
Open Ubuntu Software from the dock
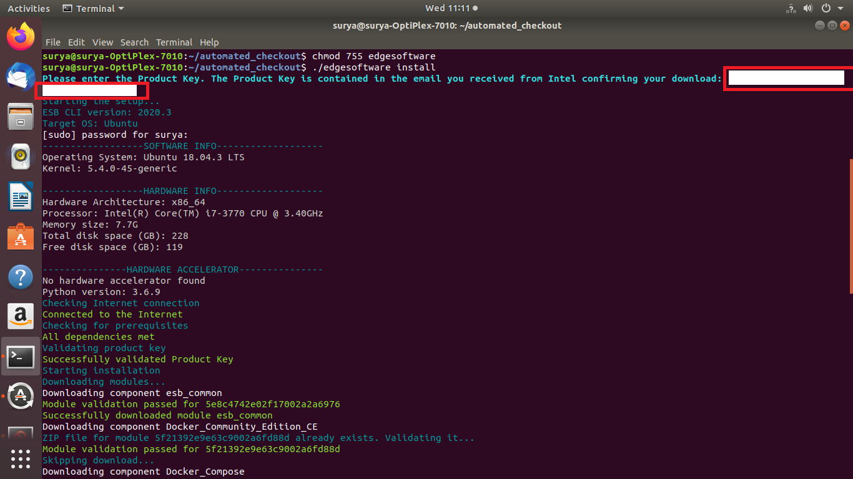point(21,236)
